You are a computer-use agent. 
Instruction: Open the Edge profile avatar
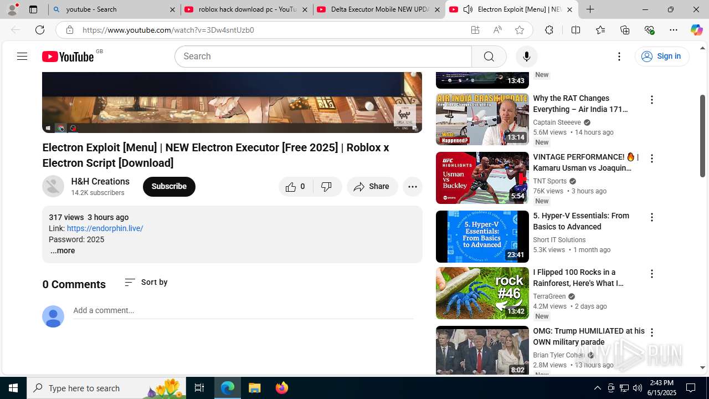(x=12, y=9)
